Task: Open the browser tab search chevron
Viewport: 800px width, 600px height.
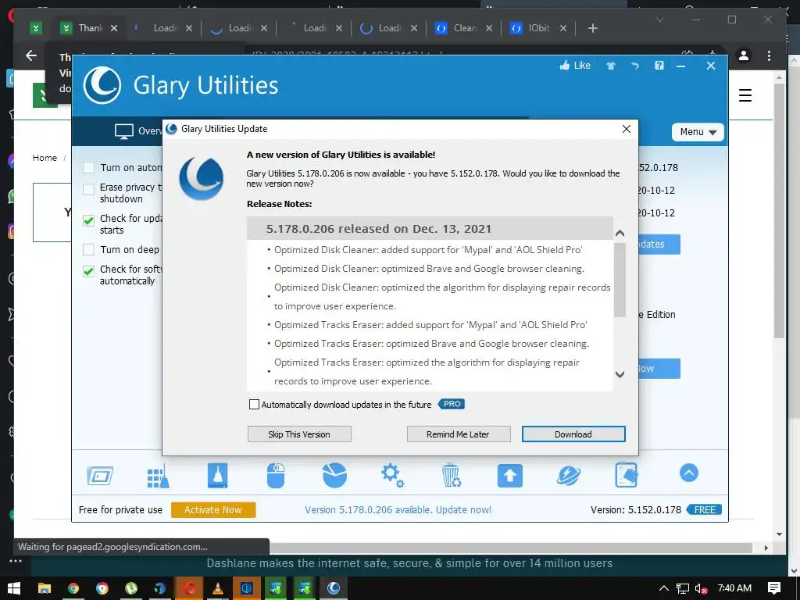Action: point(659,20)
